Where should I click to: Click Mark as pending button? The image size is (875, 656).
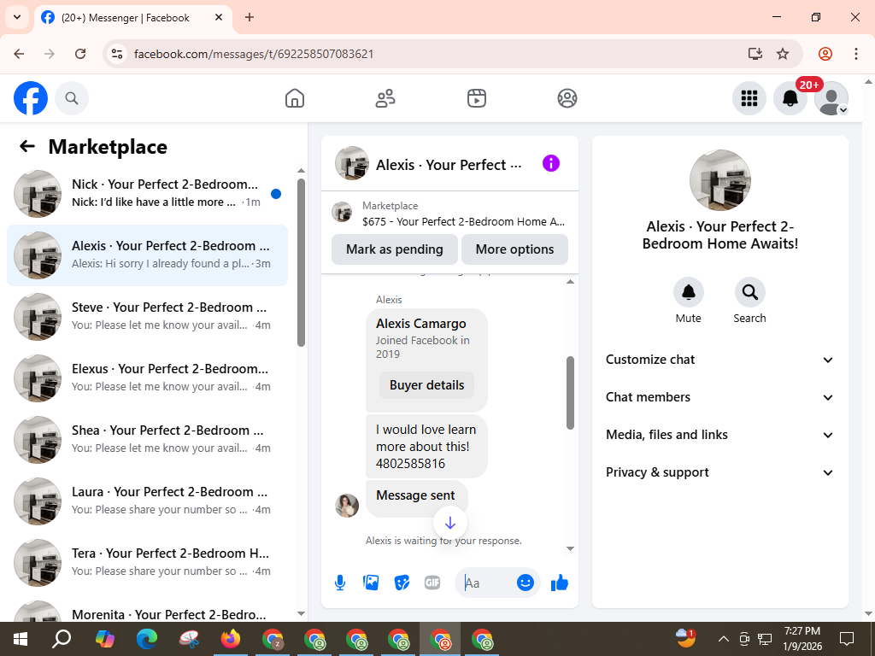[395, 249]
